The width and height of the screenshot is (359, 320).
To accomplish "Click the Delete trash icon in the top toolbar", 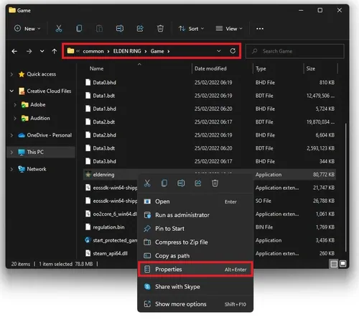I will [x=160, y=29].
